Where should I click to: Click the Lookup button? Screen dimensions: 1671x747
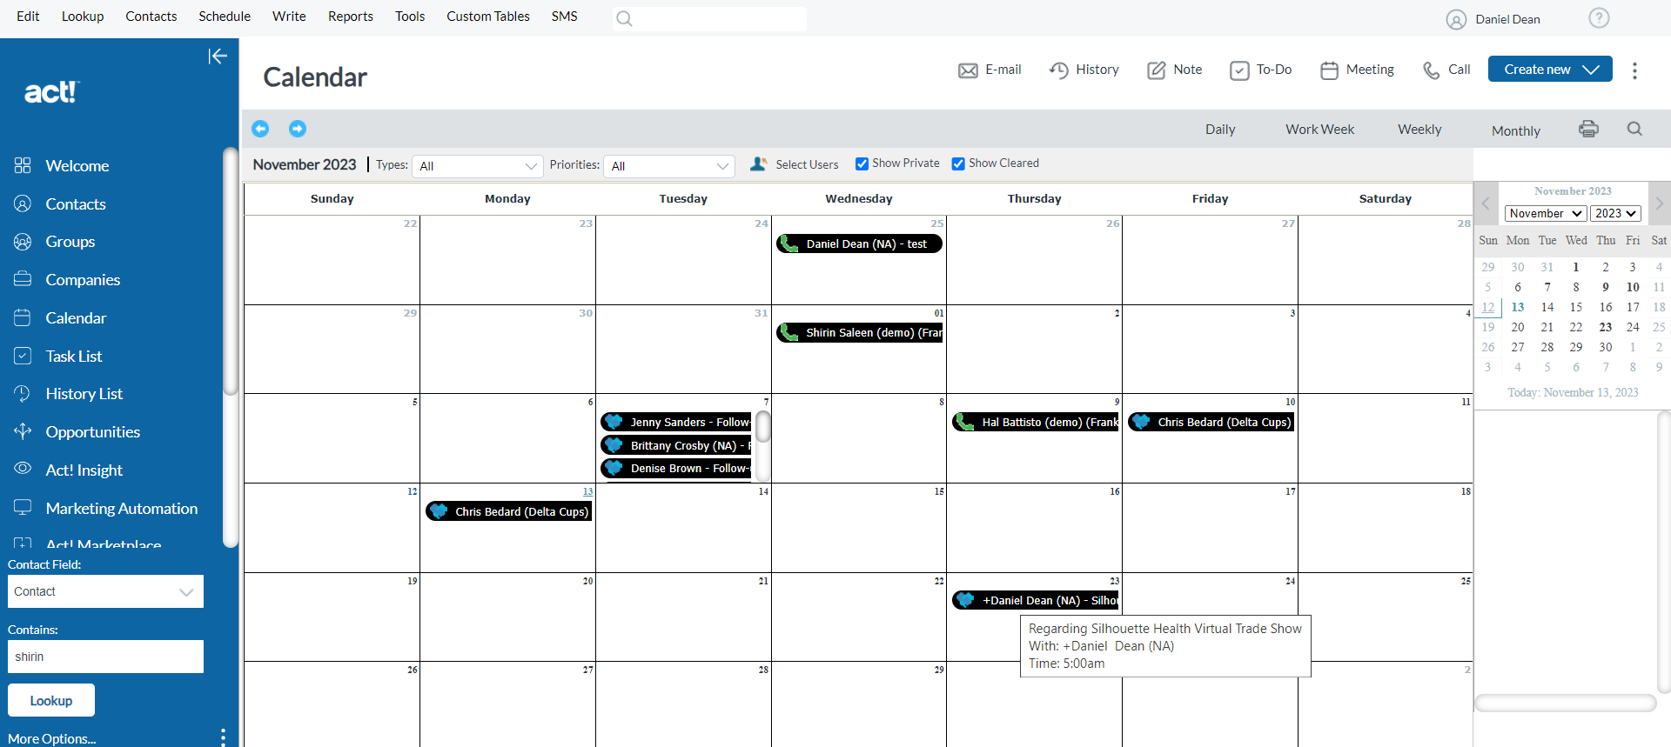[x=51, y=700]
